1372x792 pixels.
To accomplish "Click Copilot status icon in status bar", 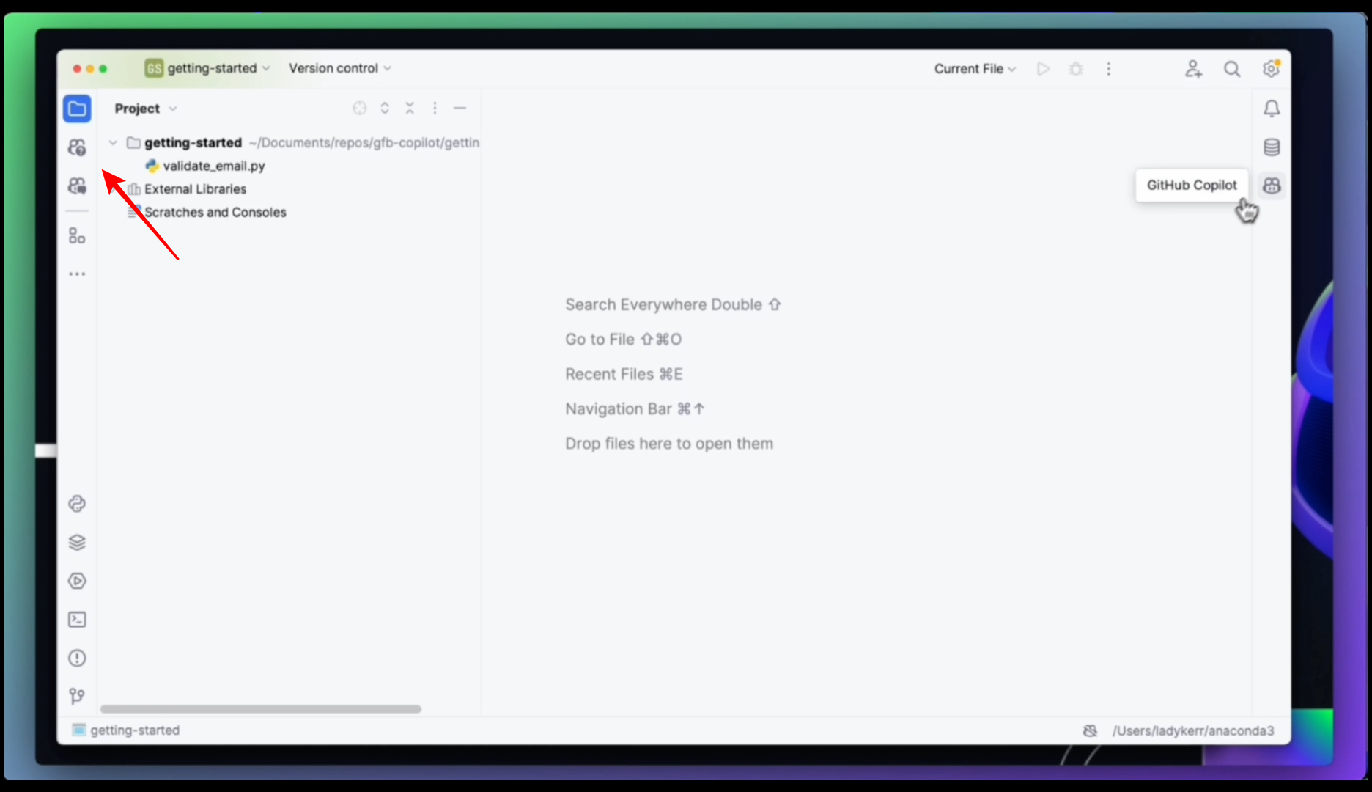I will coord(1090,731).
